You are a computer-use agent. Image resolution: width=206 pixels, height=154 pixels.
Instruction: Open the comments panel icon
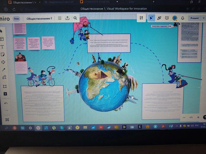click(167, 18)
